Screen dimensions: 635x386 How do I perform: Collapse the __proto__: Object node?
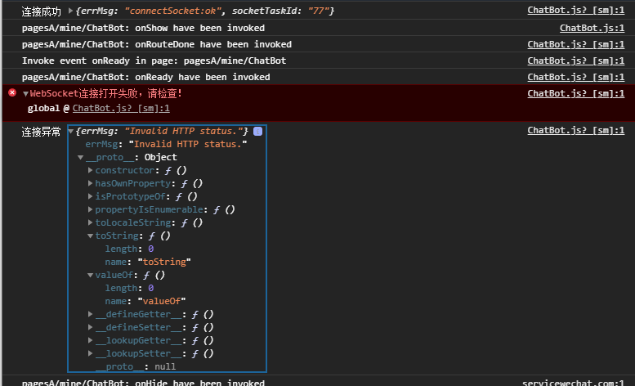click(x=81, y=157)
